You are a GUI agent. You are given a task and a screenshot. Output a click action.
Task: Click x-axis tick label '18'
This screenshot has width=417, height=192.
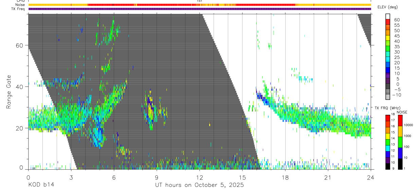[285, 178]
